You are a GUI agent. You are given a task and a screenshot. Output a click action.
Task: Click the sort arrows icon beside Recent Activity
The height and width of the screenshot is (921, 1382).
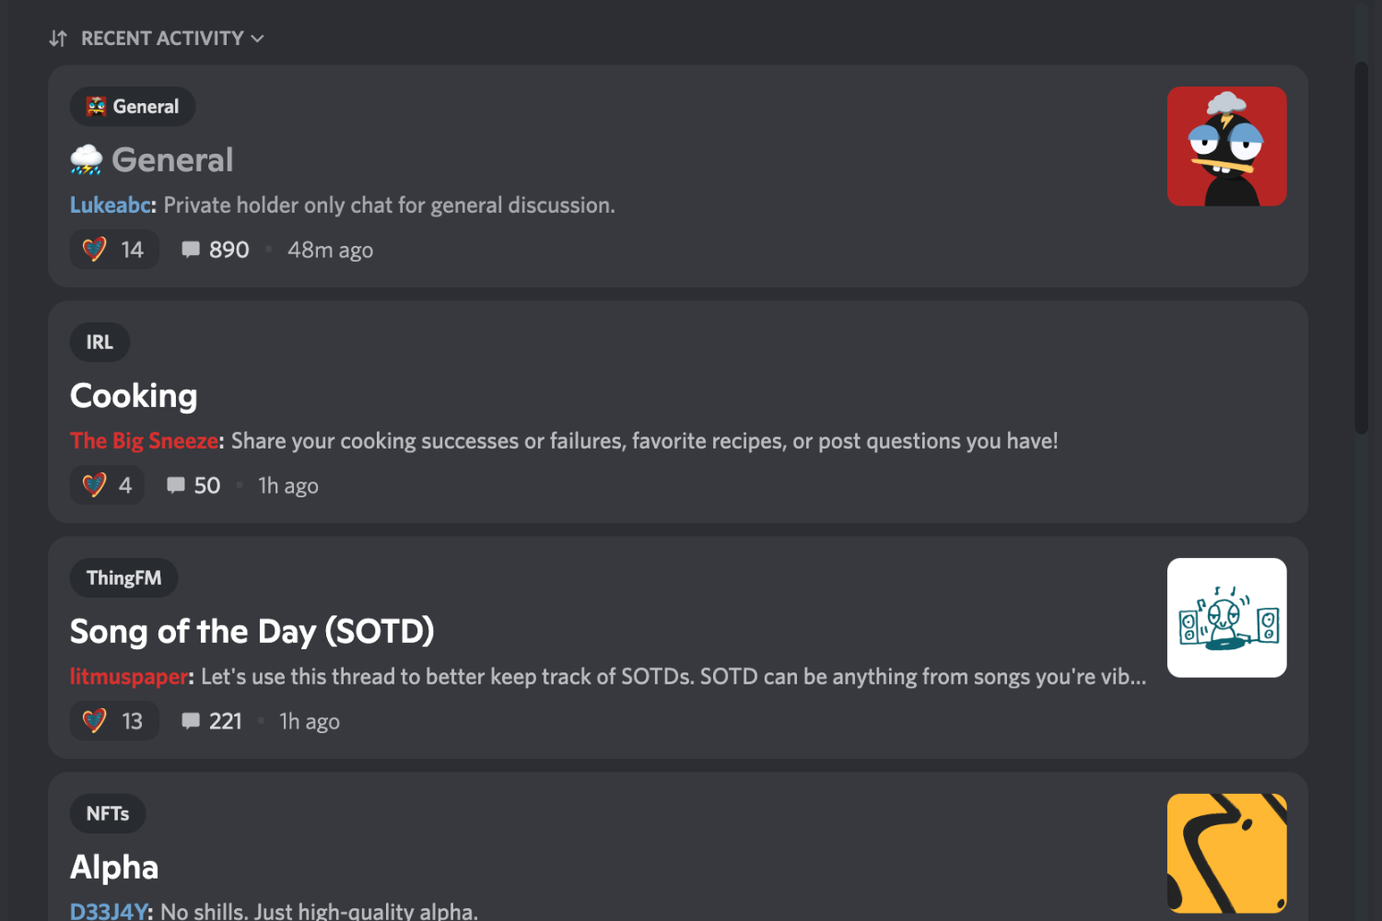[x=58, y=39]
